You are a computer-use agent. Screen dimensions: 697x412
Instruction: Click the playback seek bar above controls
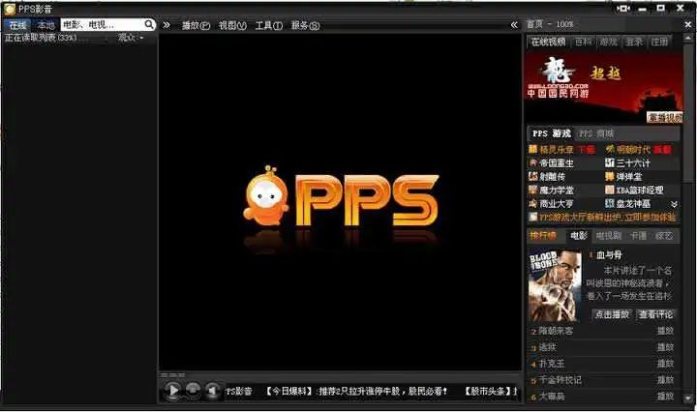pyautogui.click(x=340, y=375)
